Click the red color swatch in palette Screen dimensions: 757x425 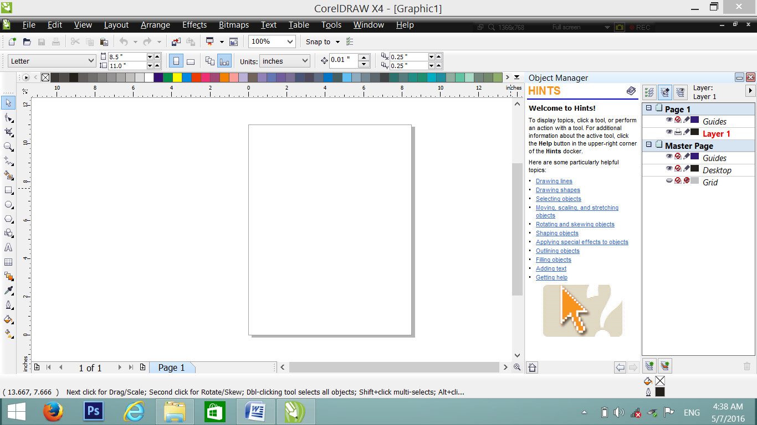tap(196, 77)
